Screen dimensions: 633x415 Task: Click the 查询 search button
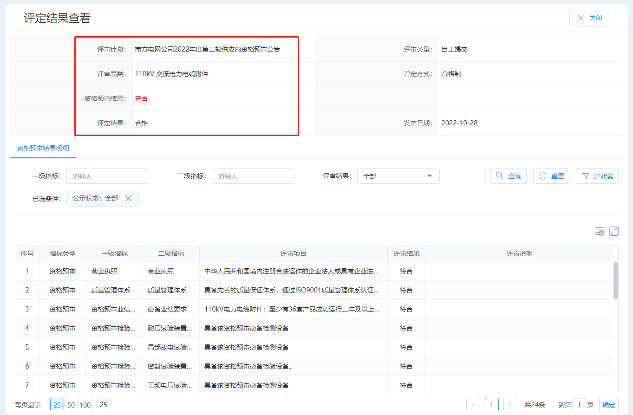coord(509,176)
